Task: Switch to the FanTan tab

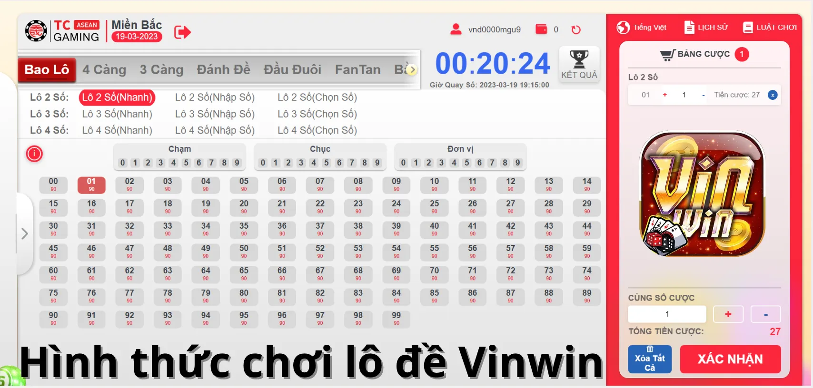Action: point(357,70)
